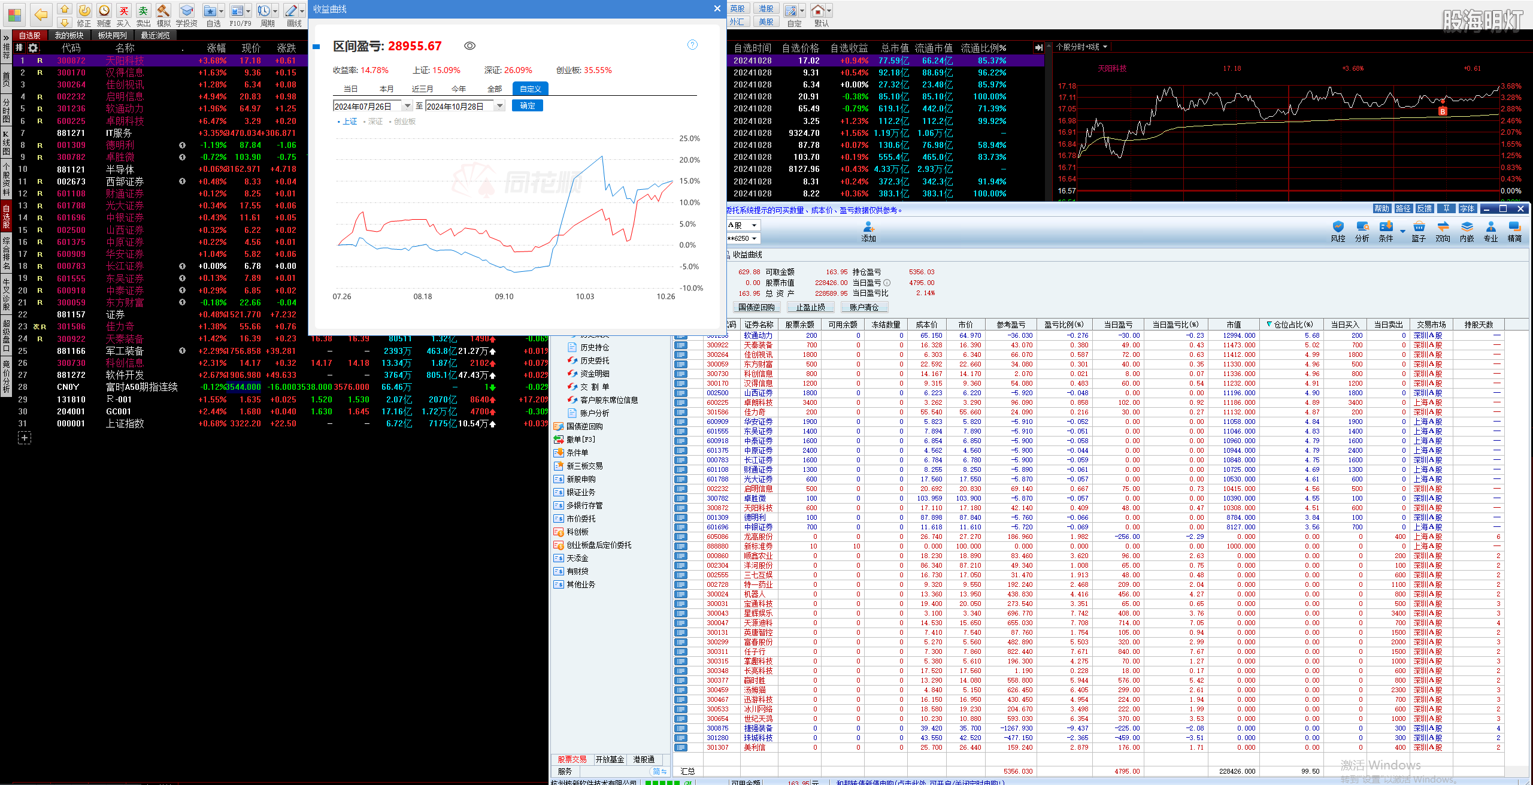Toggle the 创业板 series in chart legend
Image resolution: width=1533 pixels, height=785 pixels.
(403, 122)
